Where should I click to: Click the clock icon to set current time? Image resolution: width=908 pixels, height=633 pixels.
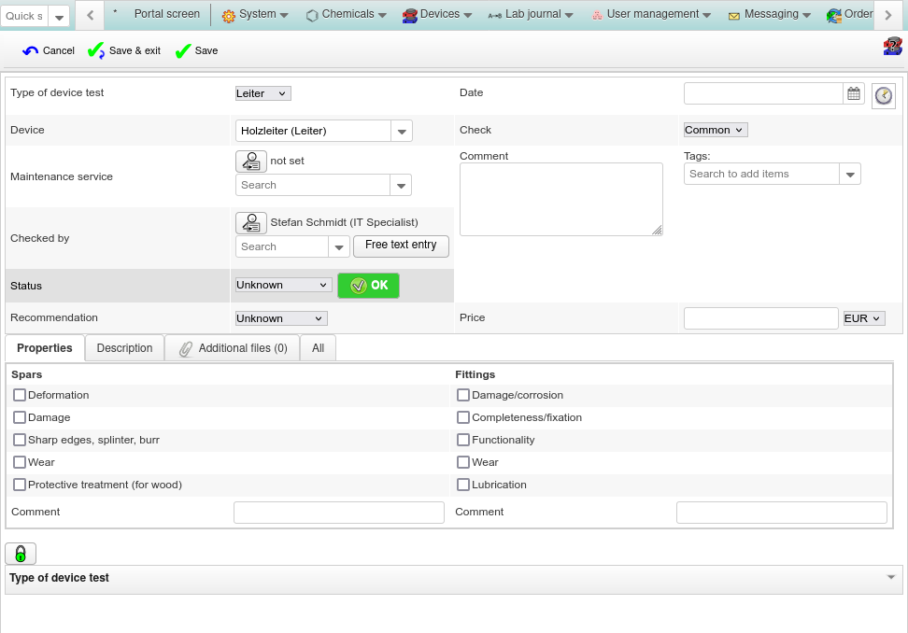pos(884,96)
